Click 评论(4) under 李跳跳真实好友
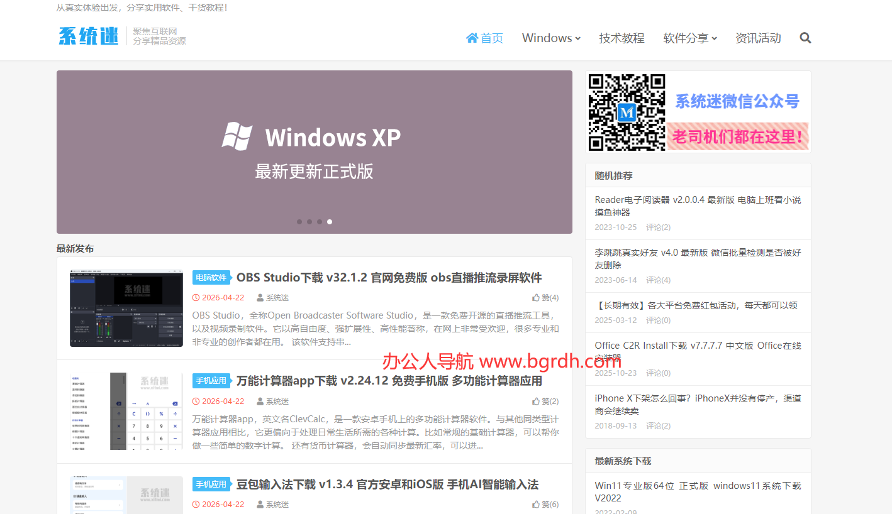The height and width of the screenshot is (514, 892). (x=658, y=280)
